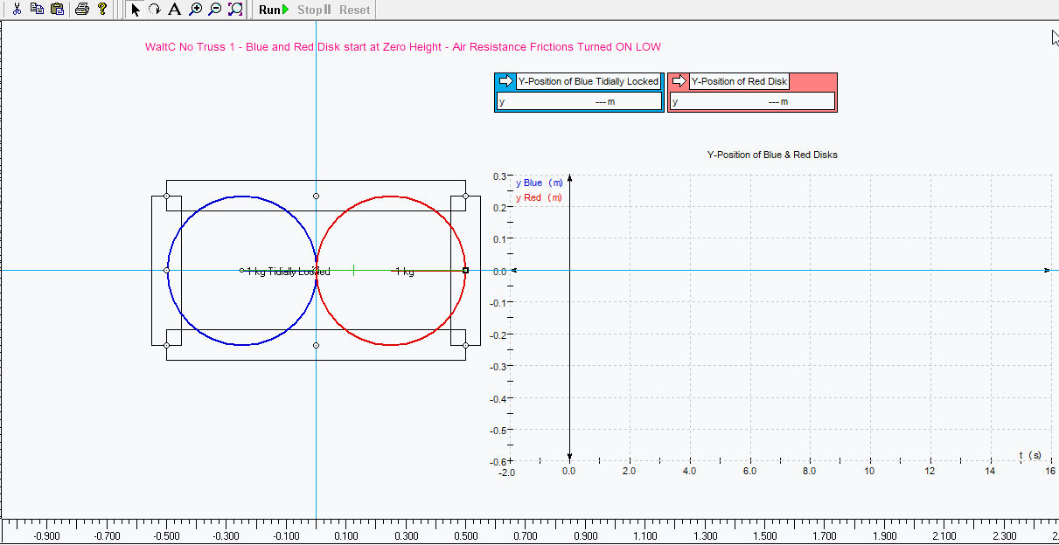Click the 8.0 tick on graph time axis
The width and height of the screenshot is (1059, 545).
pos(809,472)
